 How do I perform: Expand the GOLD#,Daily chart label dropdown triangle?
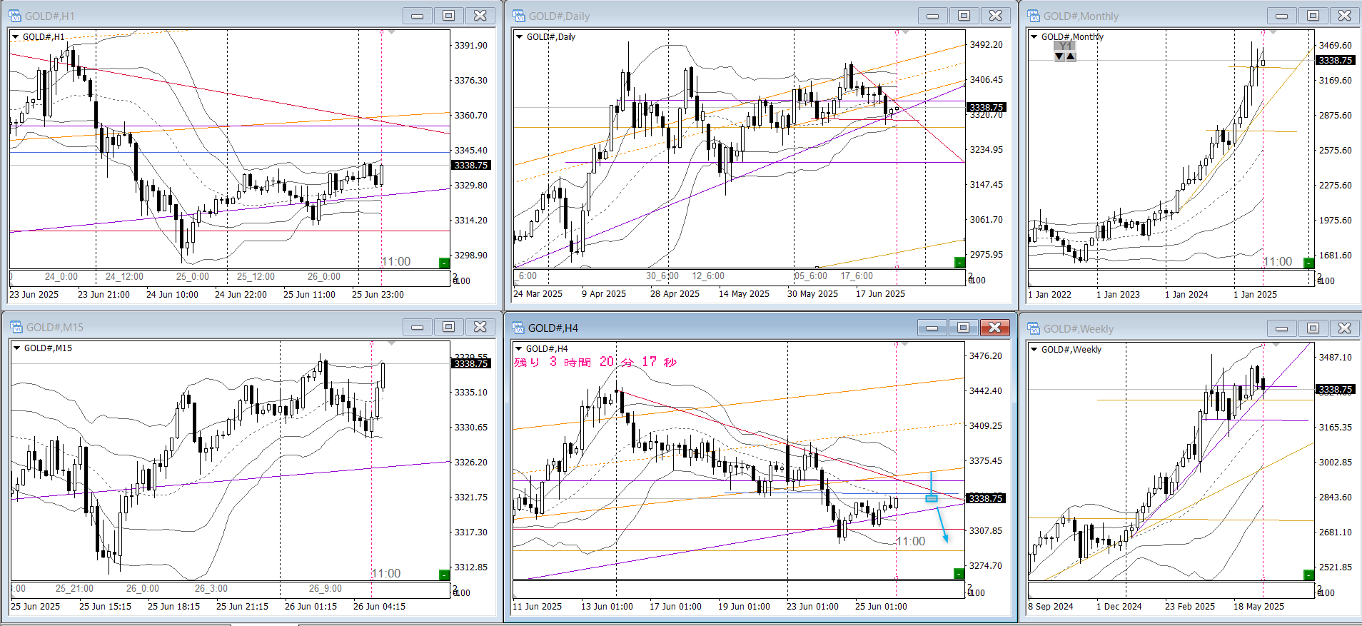point(520,36)
